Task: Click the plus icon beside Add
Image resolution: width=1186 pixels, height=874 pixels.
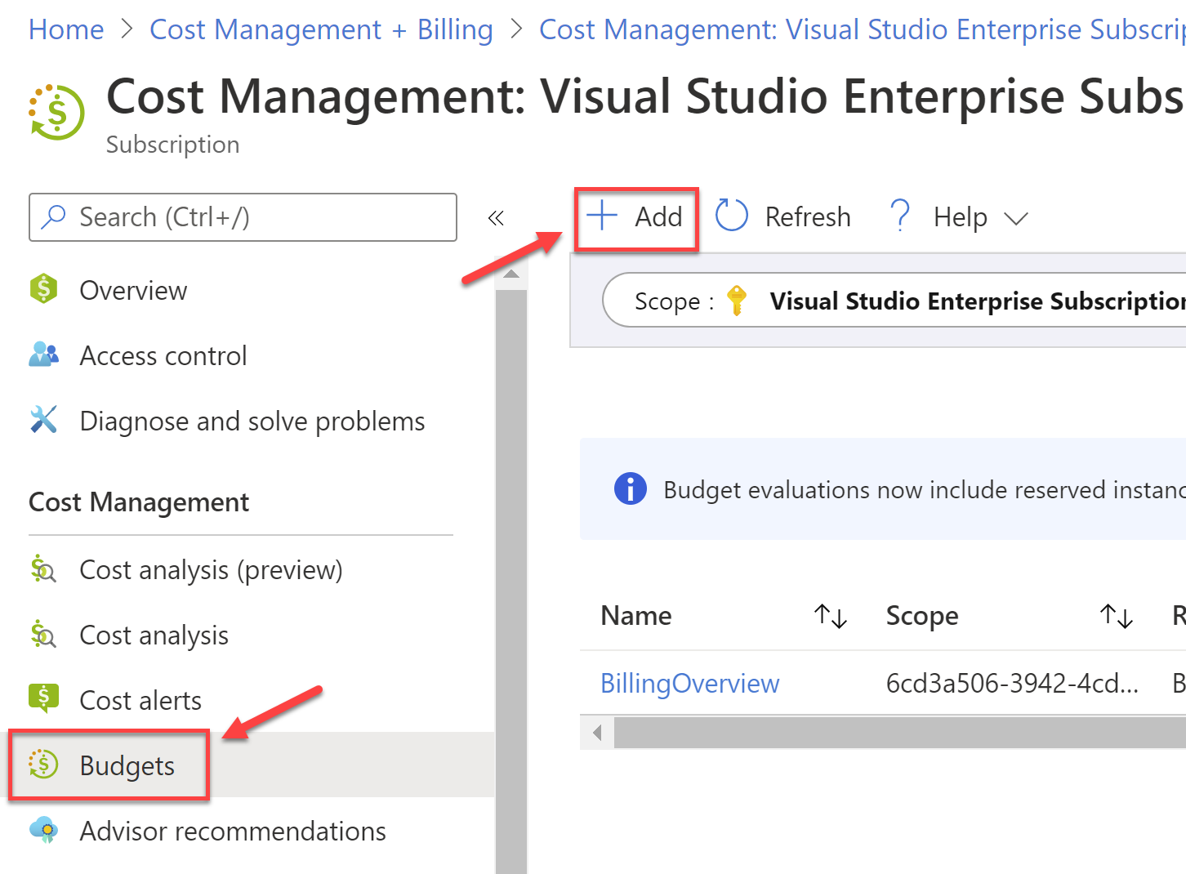Action: pos(602,216)
